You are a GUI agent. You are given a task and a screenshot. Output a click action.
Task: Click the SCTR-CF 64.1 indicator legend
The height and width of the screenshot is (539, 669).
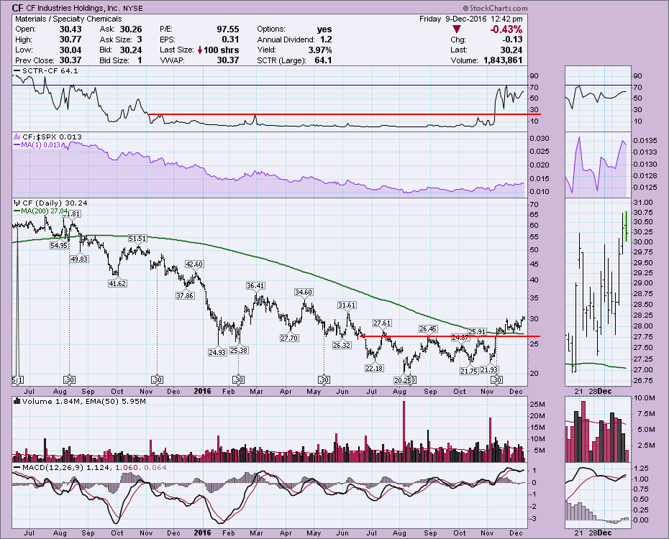[45, 70]
